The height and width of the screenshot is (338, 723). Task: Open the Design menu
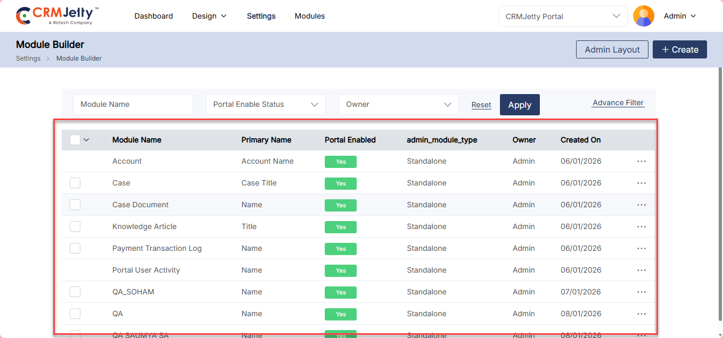coord(209,16)
